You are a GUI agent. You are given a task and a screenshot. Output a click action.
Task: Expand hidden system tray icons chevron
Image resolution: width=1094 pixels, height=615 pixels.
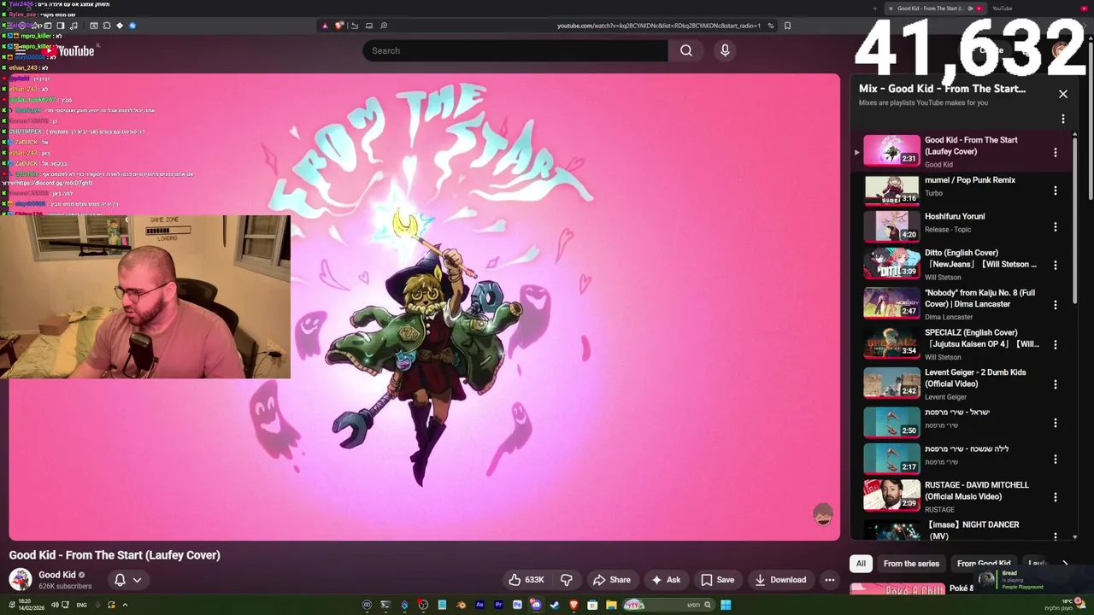click(x=125, y=605)
